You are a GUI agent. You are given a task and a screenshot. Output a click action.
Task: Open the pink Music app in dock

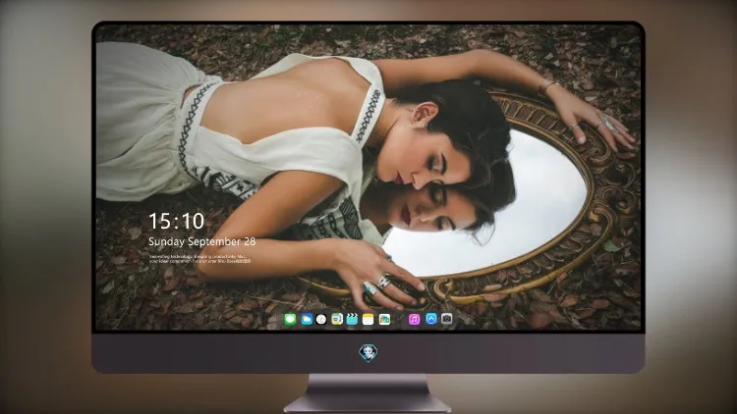[414, 320]
